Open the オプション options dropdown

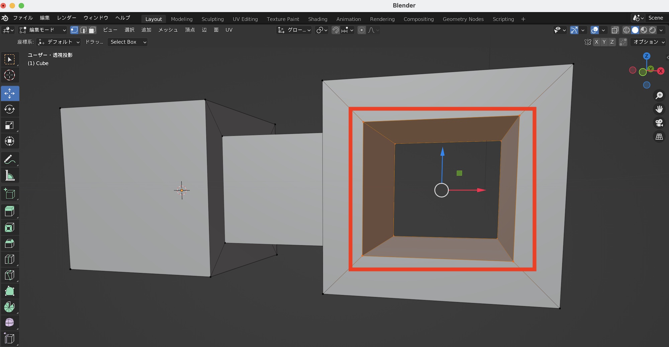(648, 42)
